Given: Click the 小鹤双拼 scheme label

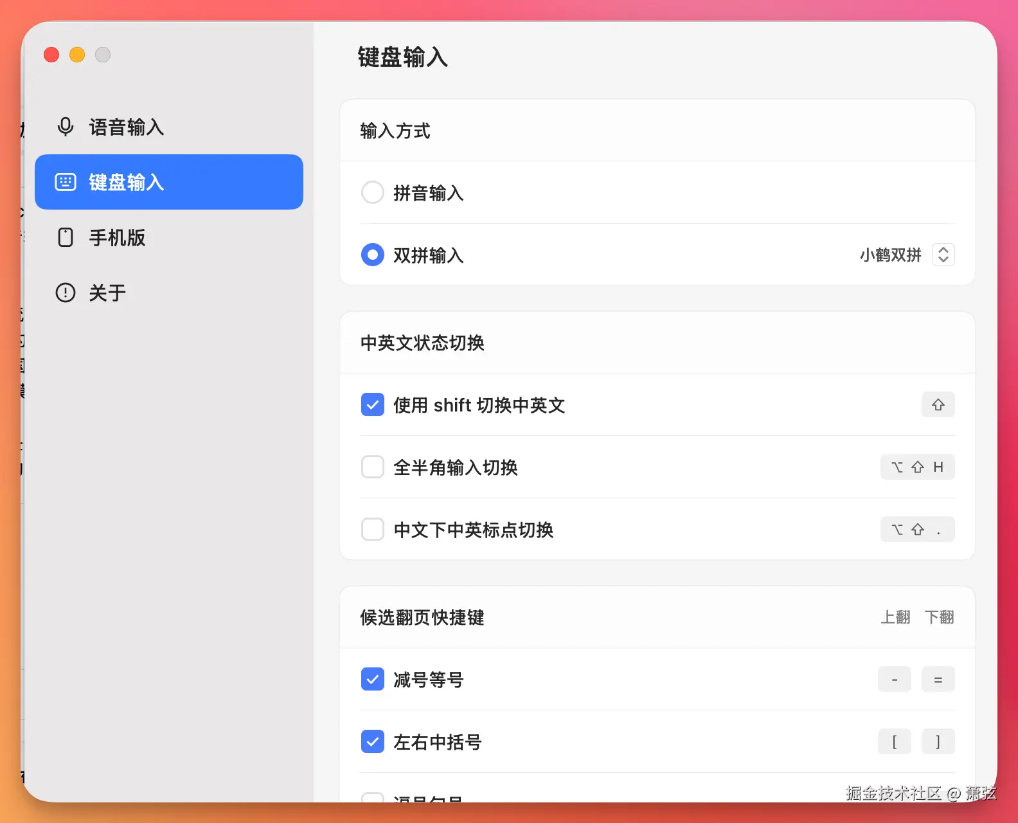Looking at the screenshot, I should [891, 255].
